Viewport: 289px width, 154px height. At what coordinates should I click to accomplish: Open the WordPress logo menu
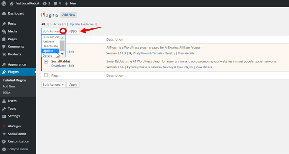tap(4, 3)
